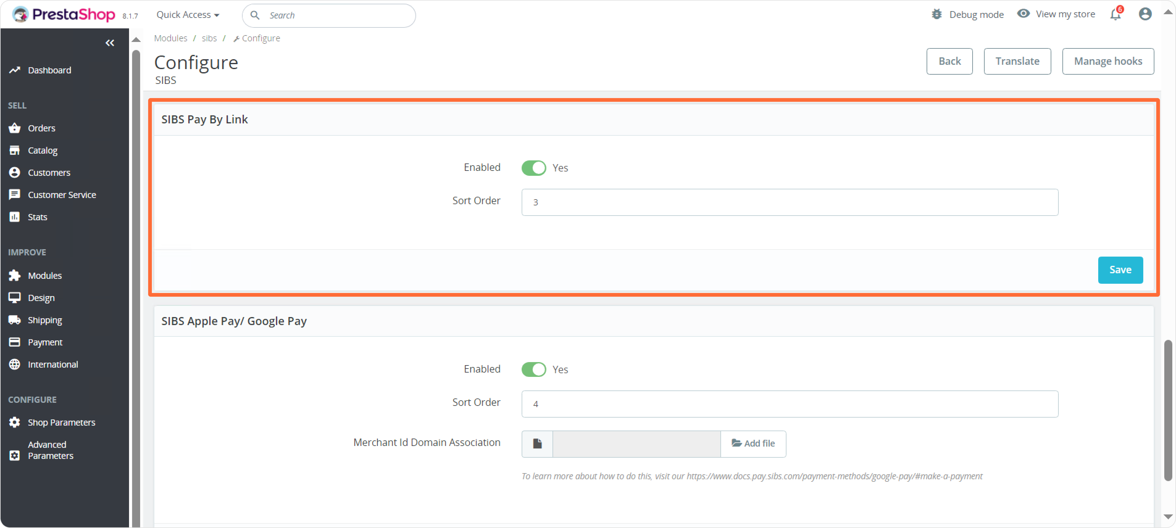
Task: Open the Quick Access dropdown
Action: tap(188, 14)
